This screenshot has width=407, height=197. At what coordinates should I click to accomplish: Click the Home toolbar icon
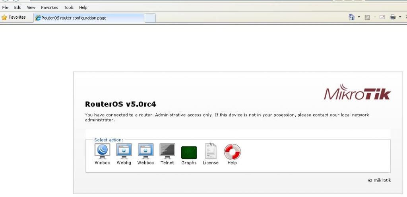[352, 17]
